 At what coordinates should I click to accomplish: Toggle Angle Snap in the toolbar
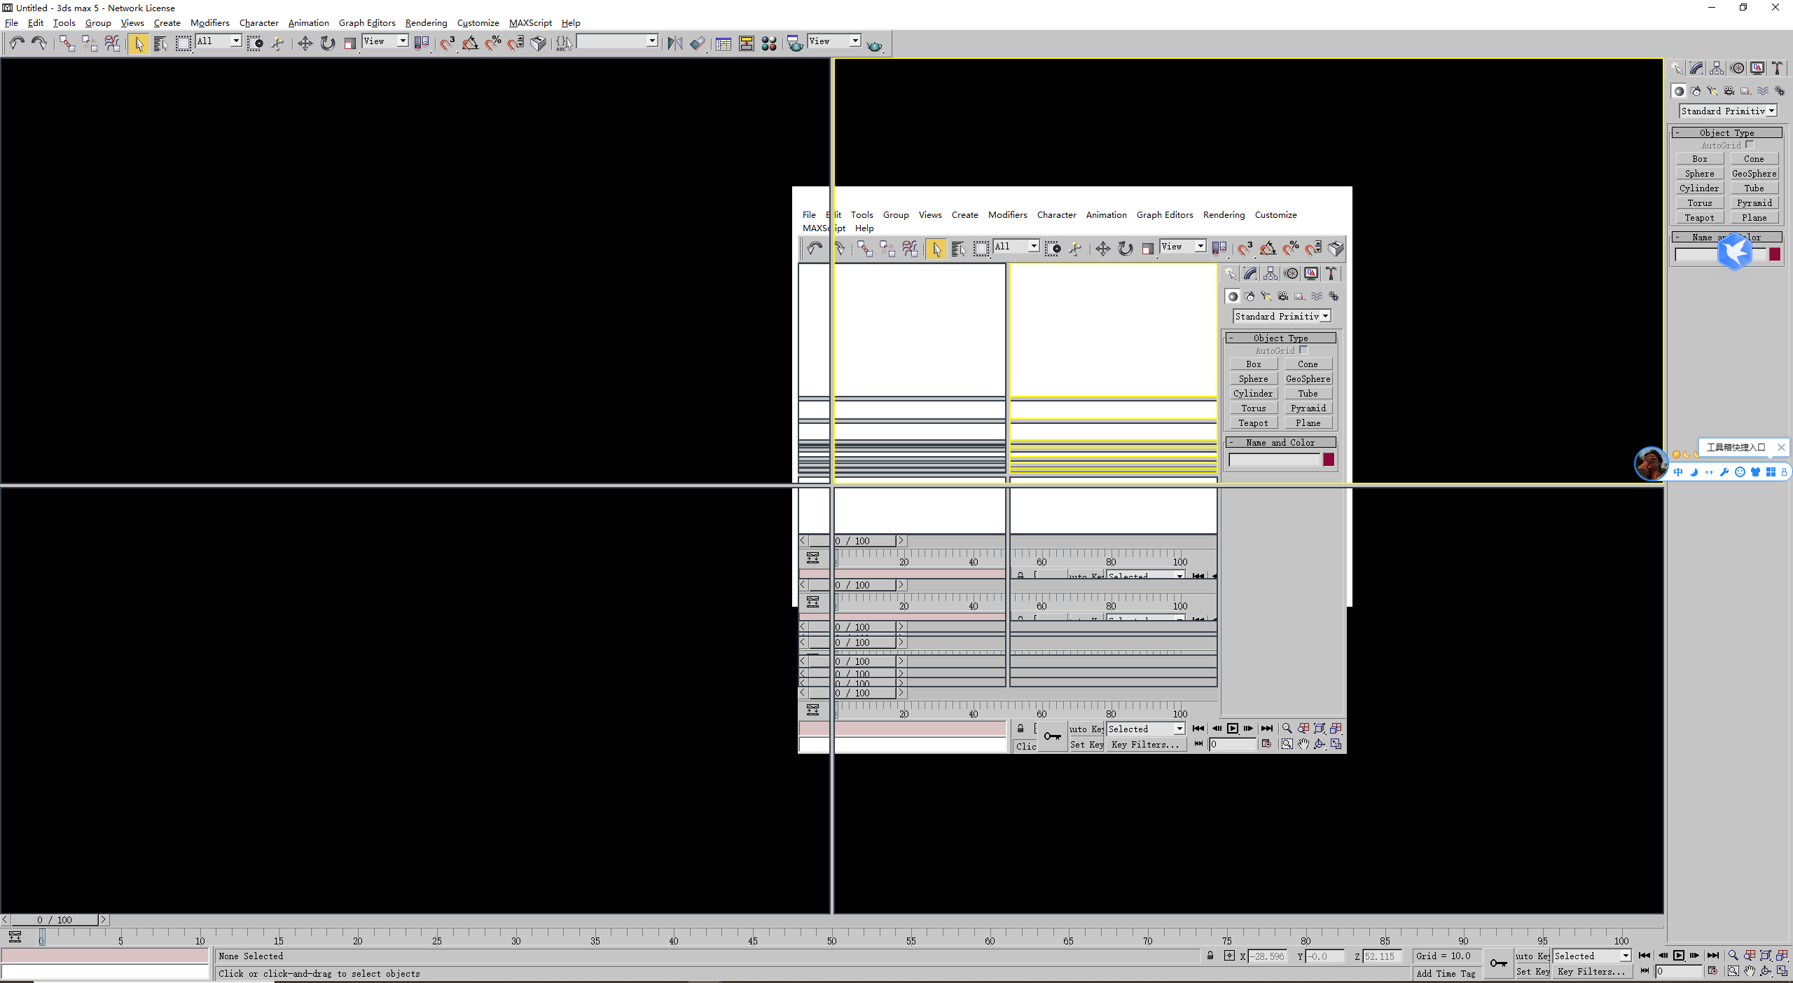tap(471, 43)
